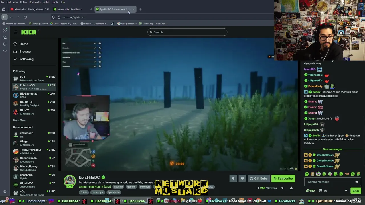Click the EpicHitsDC channel avatar
365x205 pixels.
point(70,181)
